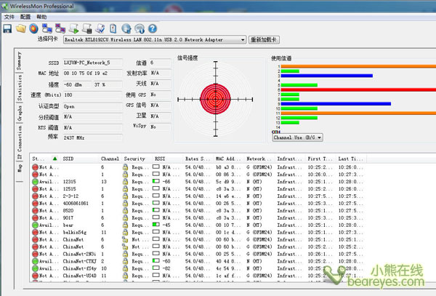Open the 配置 menu
Screen dimensions: 436x296
click(25, 17)
